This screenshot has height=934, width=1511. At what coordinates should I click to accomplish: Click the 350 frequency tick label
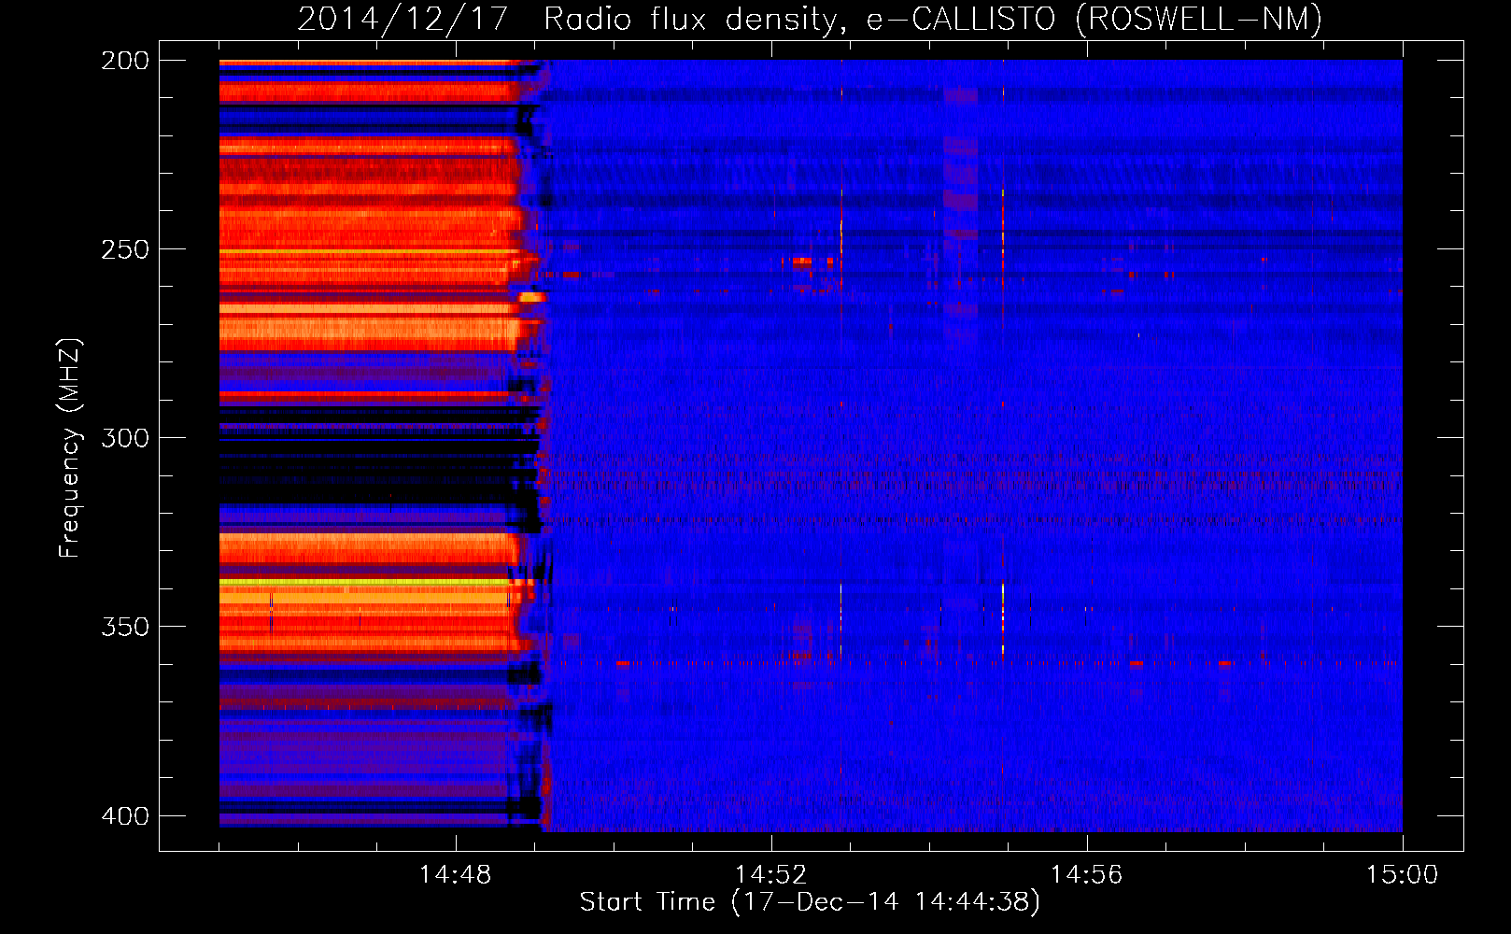125,627
